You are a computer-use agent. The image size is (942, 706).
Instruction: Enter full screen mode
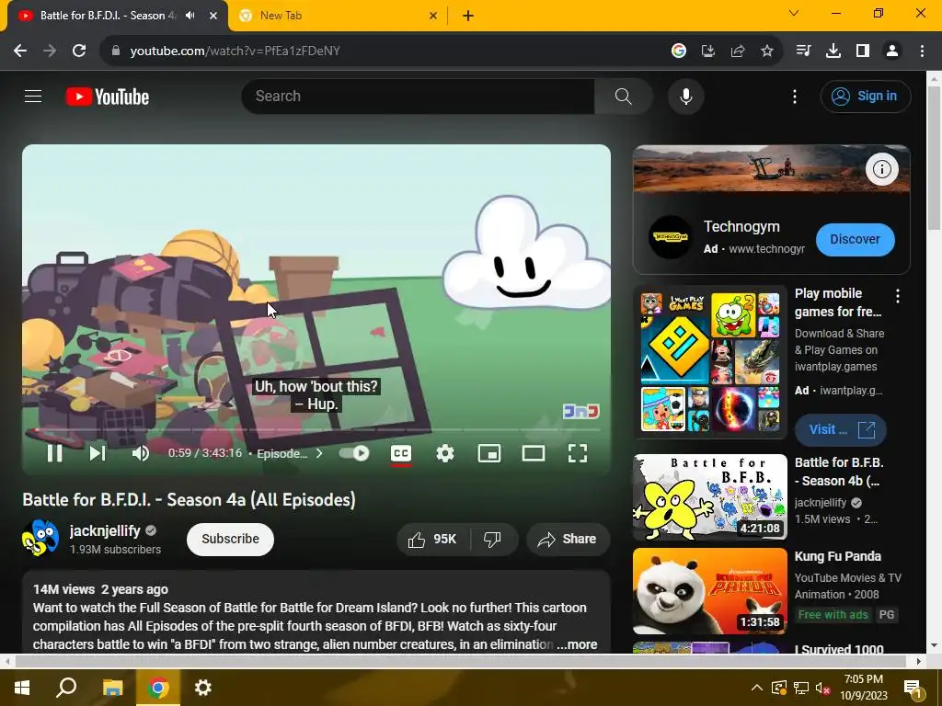578,453
